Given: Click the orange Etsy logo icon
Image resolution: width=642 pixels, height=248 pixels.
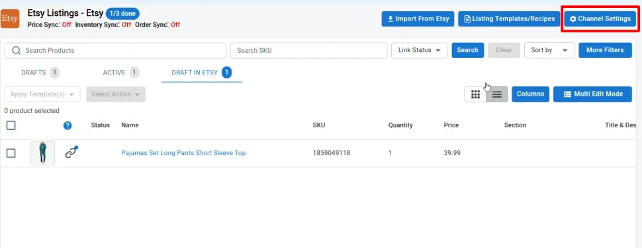Looking at the screenshot, I should 10,18.
